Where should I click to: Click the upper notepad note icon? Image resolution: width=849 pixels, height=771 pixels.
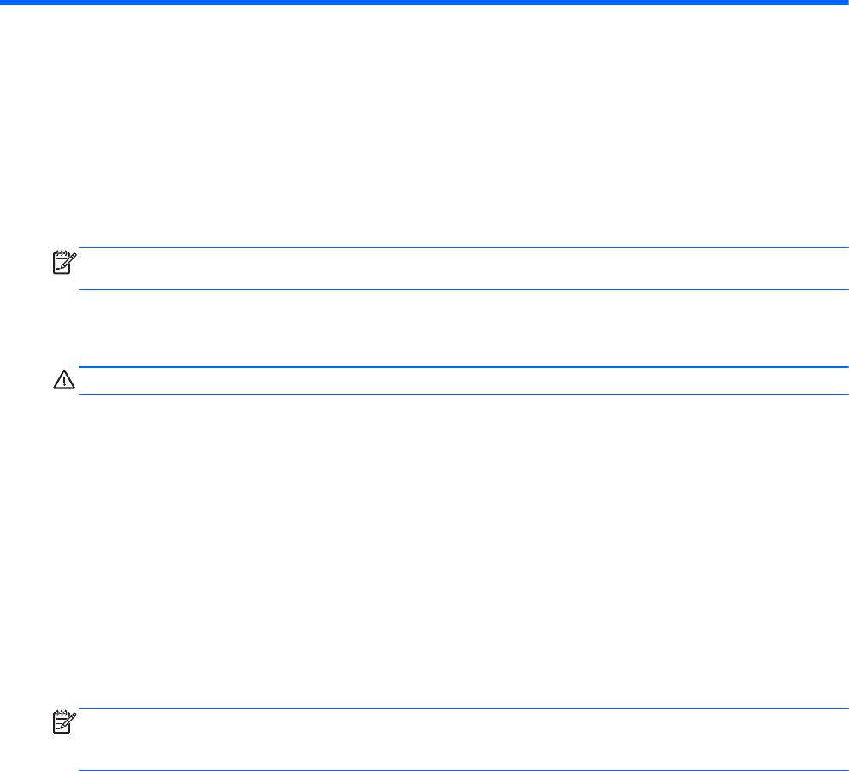(x=65, y=262)
